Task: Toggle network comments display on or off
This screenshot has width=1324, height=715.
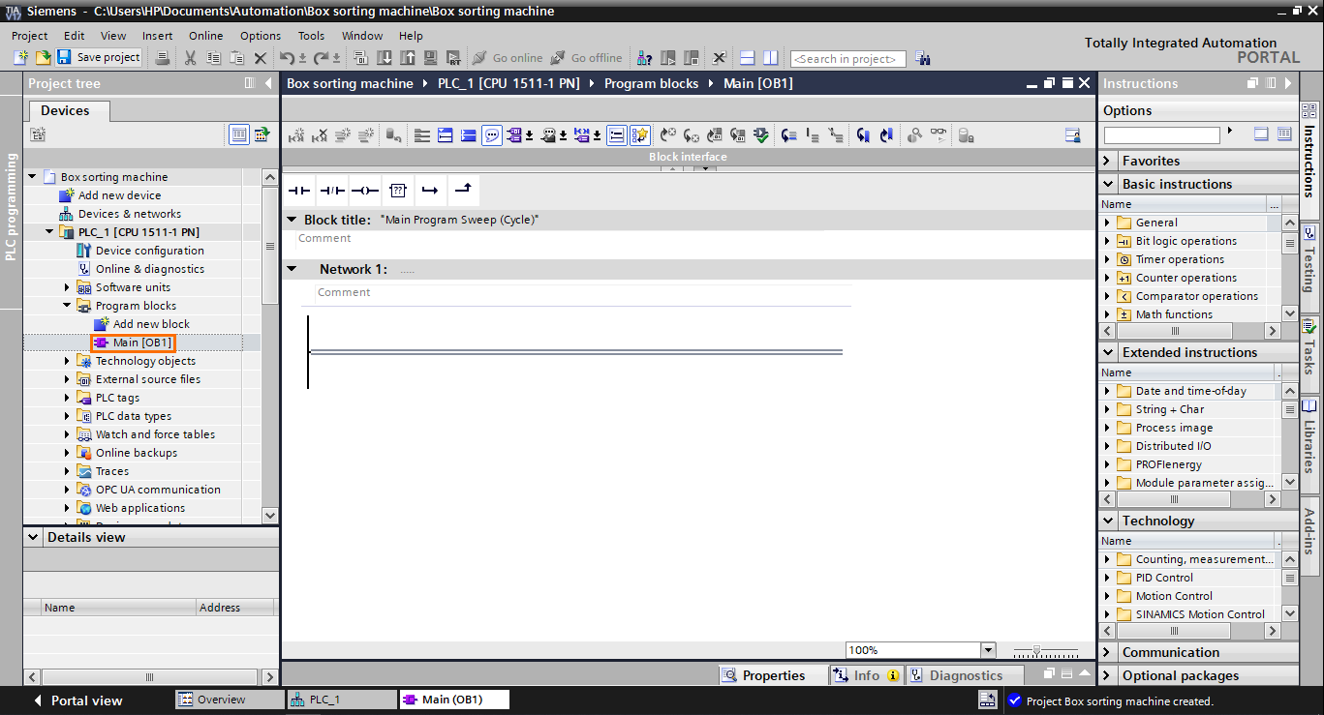Action: pyautogui.click(x=492, y=135)
